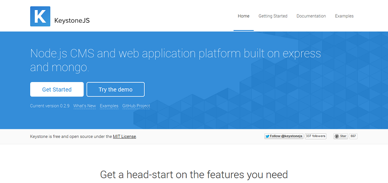Click the blue K KeystoneJS logo icon
This screenshot has height=183, width=388.
coord(40,16)
